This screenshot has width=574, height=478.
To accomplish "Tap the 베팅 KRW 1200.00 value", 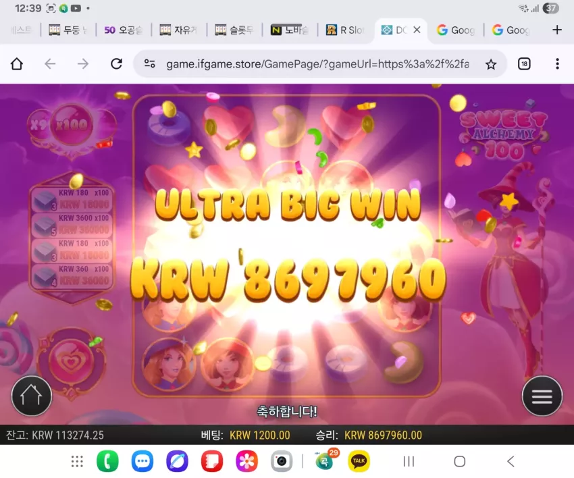I will [259, 435].
